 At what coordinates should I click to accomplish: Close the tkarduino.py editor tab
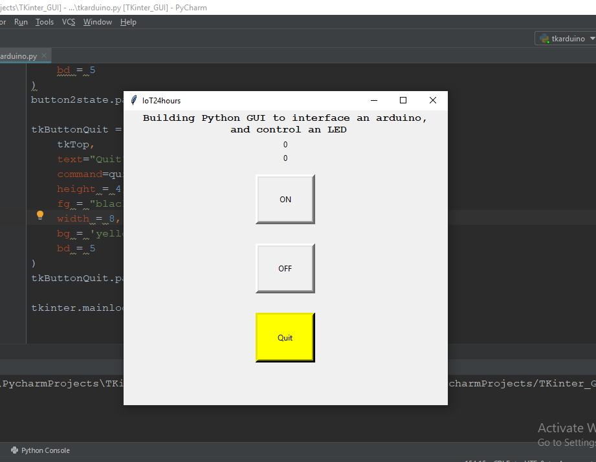pos(43,56)
